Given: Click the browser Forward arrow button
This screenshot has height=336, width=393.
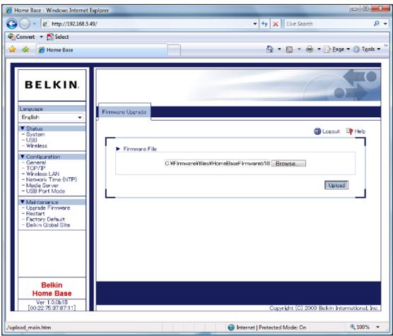Looking at the screenshot, I should pos(25,24).
